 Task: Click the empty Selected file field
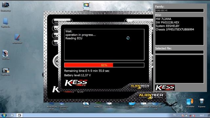[x=179, y=52]
